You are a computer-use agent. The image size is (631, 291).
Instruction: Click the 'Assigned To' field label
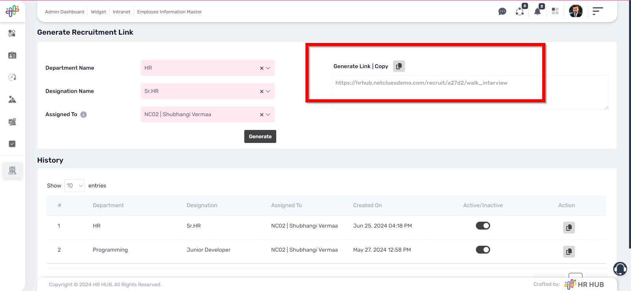61,114
